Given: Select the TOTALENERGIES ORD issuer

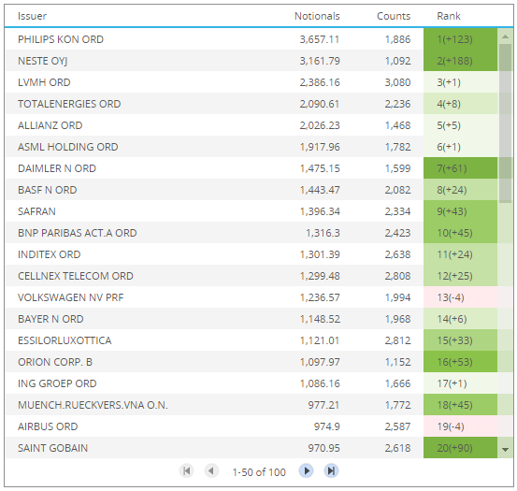Looking at the screenshot, I should coord(69,104).
